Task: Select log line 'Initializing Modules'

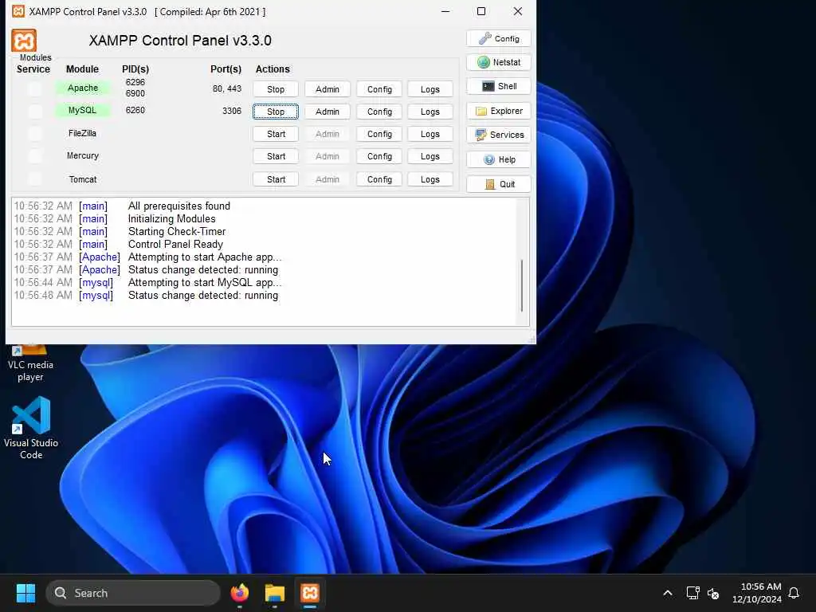Action: point(172,218)
